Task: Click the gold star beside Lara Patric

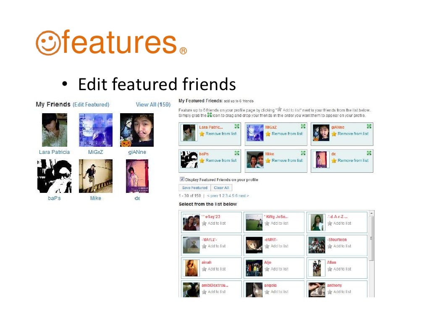Action: 202,134
